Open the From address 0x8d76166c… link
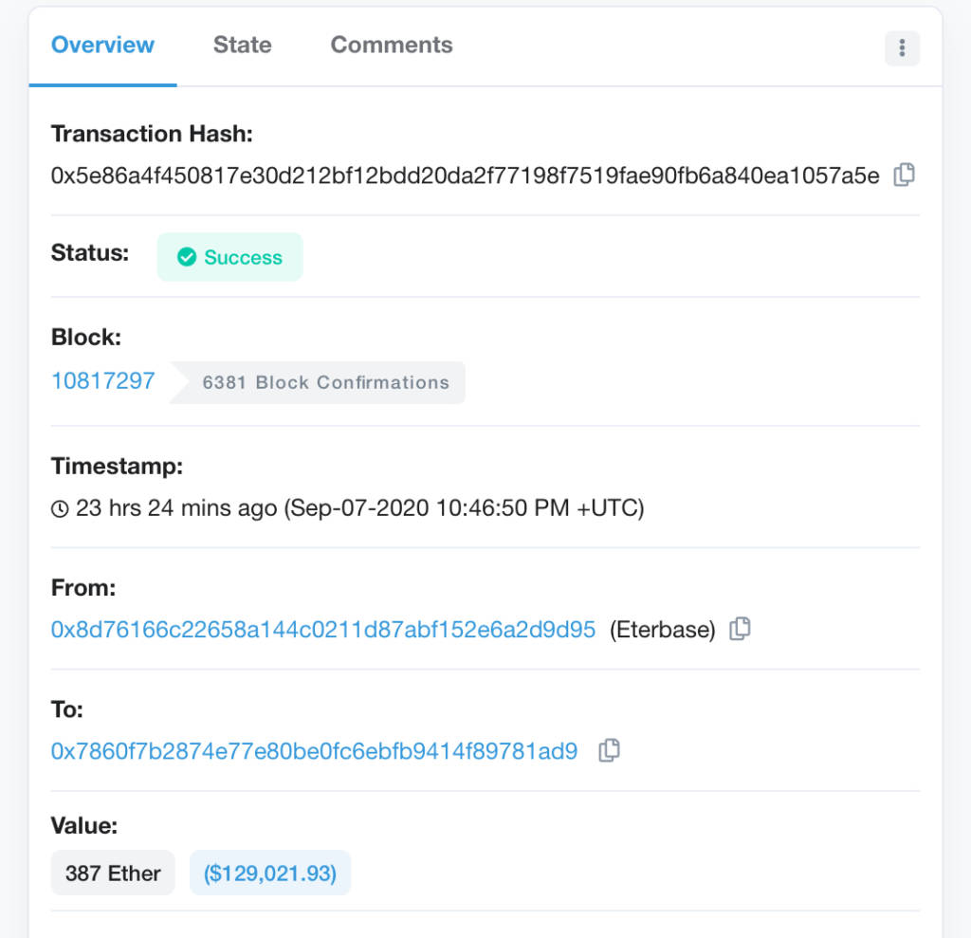The width and height of the screenshot is (971, 938). pyautogui.click(x=323, y=630)
